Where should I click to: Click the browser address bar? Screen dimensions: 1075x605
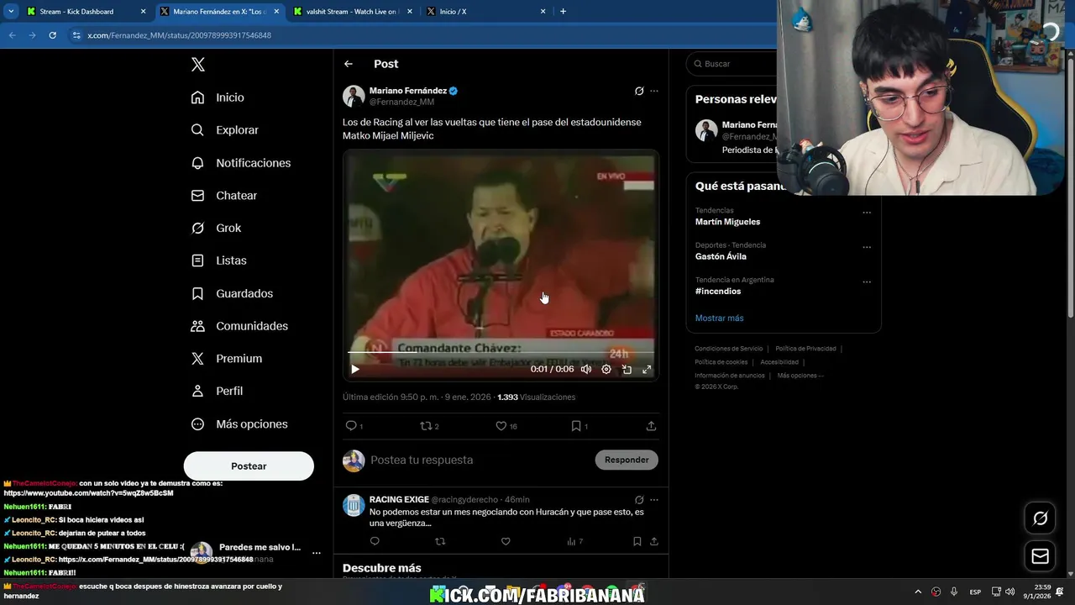(420, 35)
